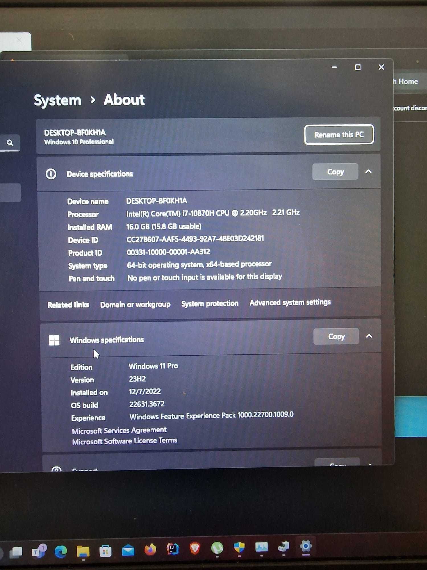The width and height of the screenshot is (427, 570).
Task: Collapse the Device specifications section
Action: point(368,171)
